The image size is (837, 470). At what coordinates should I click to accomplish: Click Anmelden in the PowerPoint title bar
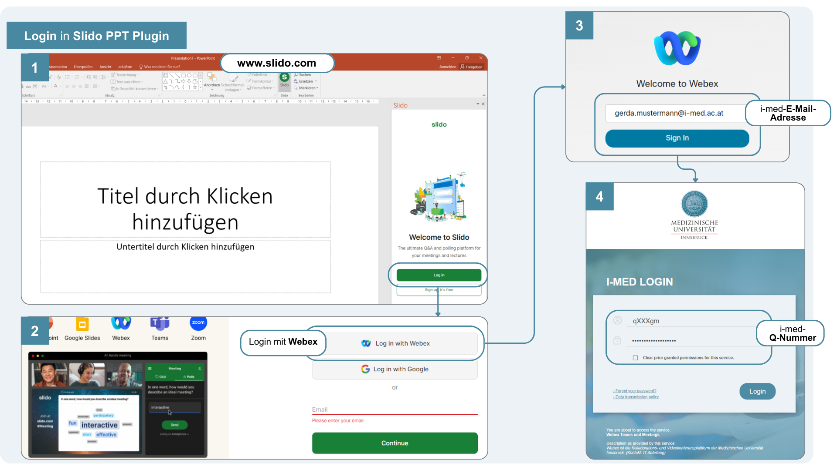click(x=448, y=67)
